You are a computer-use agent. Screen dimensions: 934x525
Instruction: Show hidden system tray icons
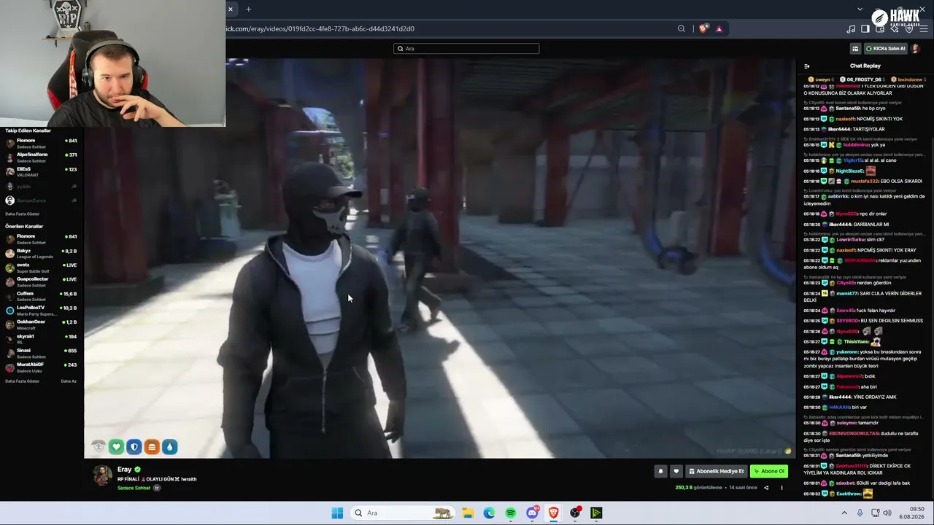click(844, 513)
